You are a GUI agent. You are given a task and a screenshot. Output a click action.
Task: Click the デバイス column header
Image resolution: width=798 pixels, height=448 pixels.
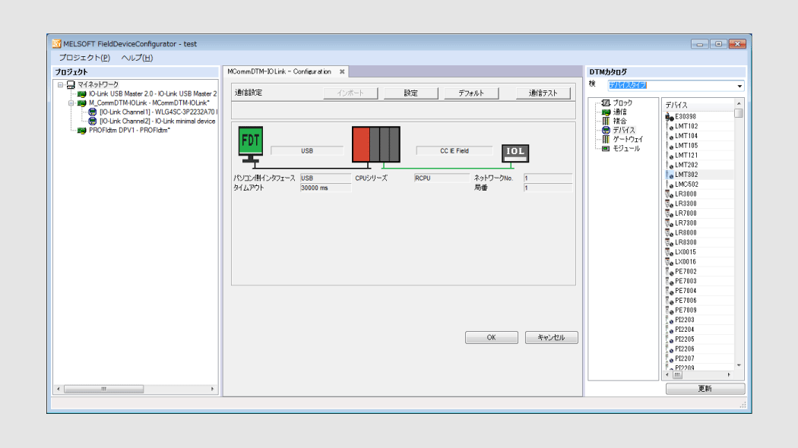698,106
